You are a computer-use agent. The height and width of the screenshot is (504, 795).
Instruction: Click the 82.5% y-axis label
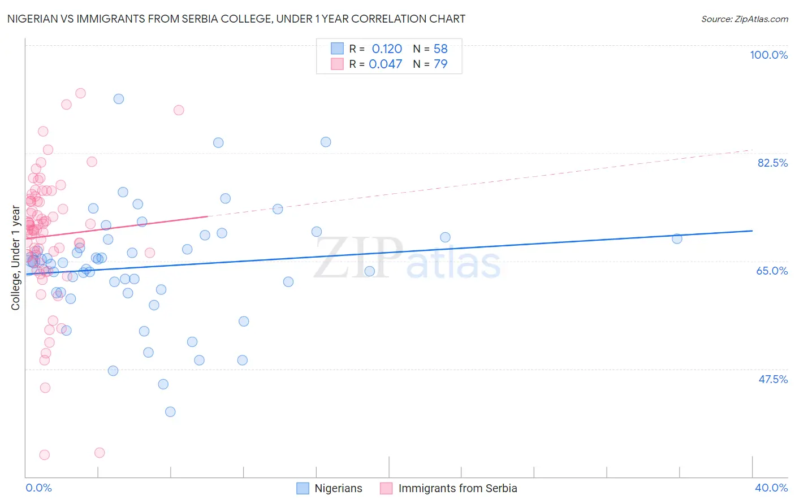click(x=772, y=163)
